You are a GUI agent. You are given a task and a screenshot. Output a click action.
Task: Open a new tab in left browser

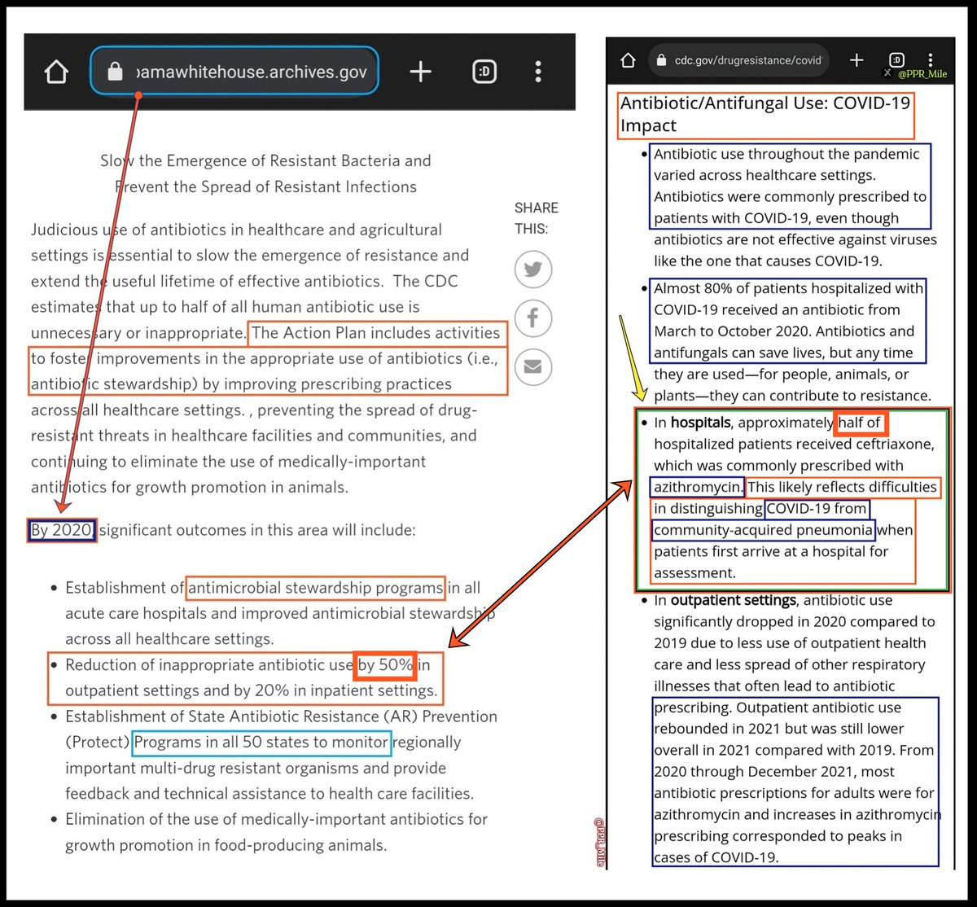(x=420, y=72)
